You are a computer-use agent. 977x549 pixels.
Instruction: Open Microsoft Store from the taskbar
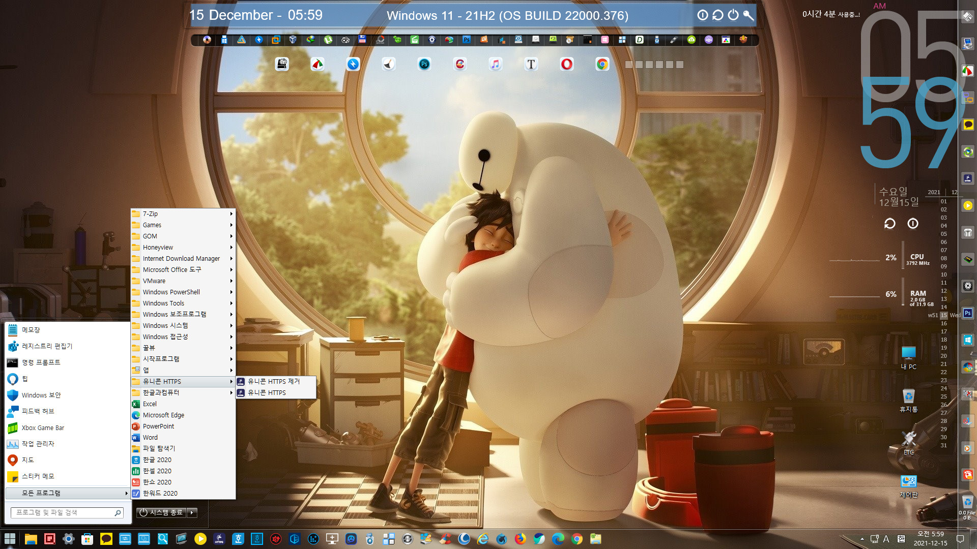pos(88,539)
